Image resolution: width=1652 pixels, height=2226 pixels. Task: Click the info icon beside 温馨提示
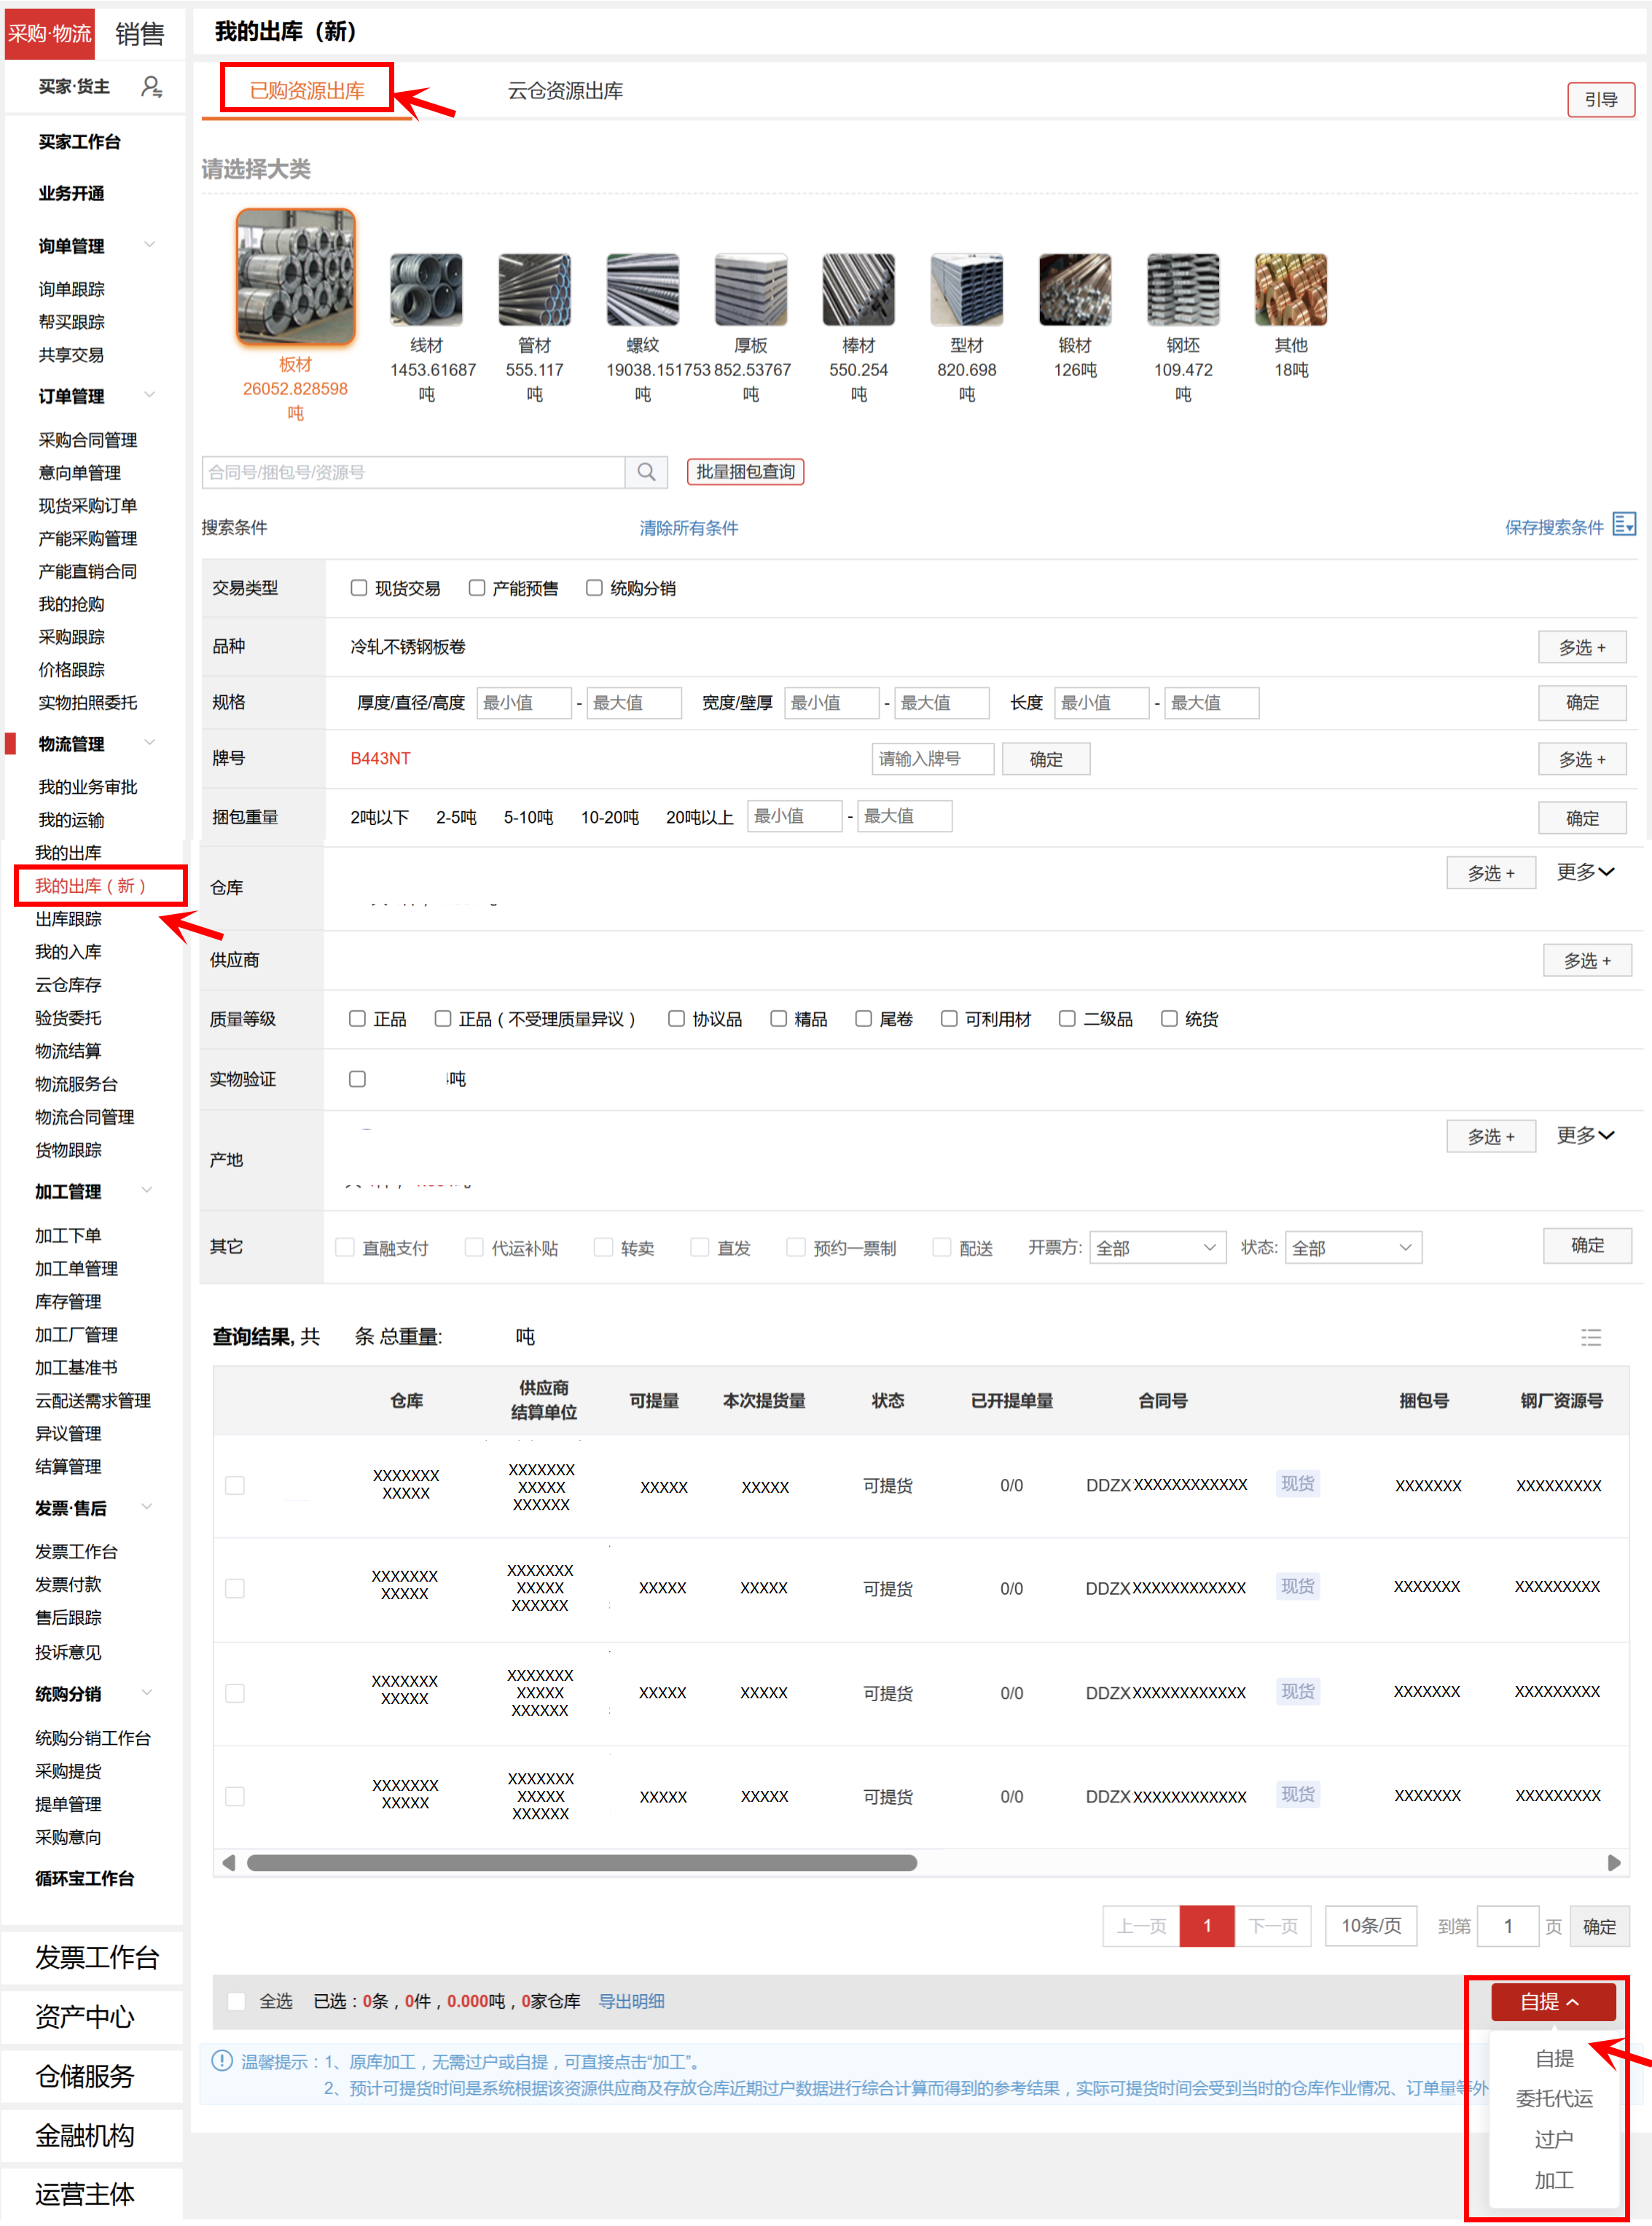pyautogui.click(x=222, y=2061)
